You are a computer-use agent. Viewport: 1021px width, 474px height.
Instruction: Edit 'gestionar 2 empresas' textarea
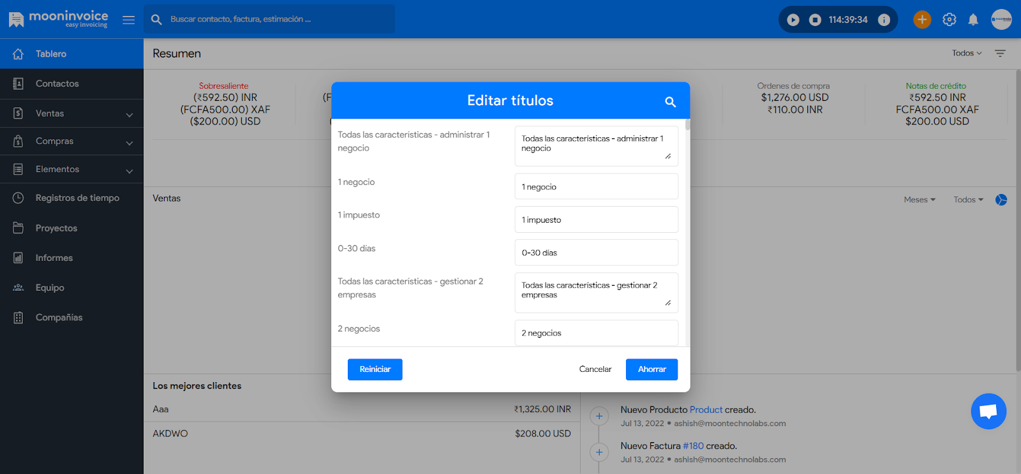(x=596, y=292)
